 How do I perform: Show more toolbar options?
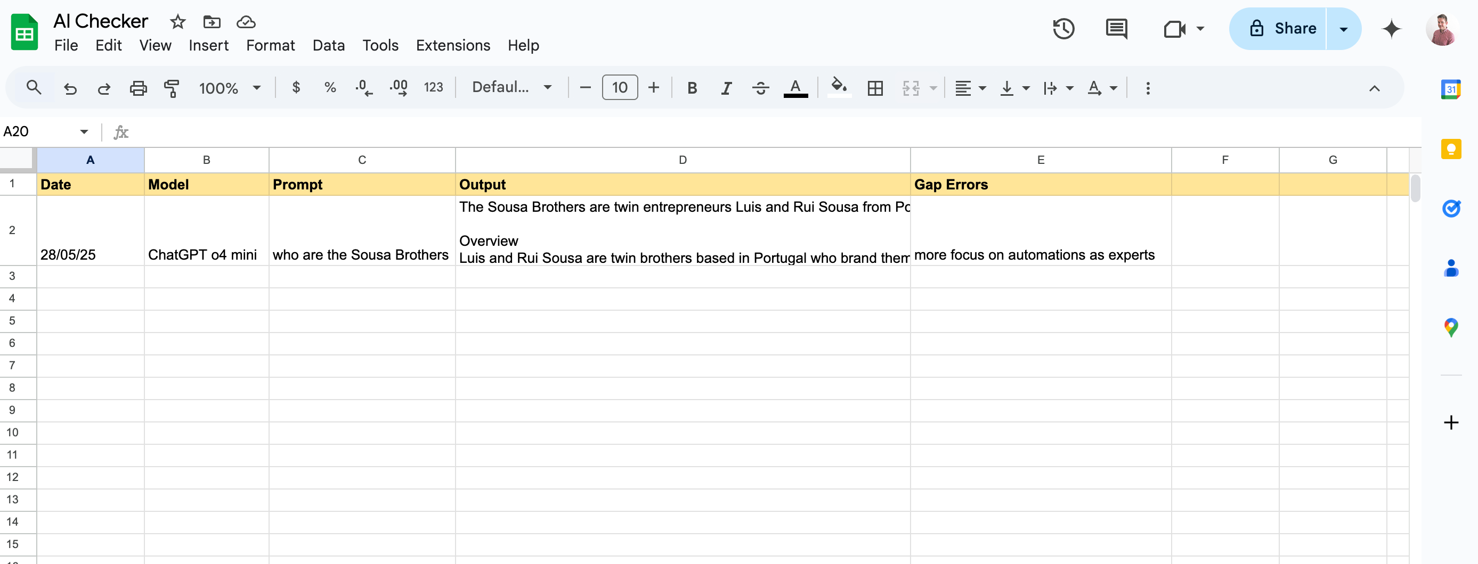coord(1148,88)
